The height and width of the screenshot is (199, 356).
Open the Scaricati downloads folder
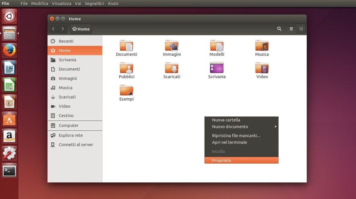click(x=171, y=69)
